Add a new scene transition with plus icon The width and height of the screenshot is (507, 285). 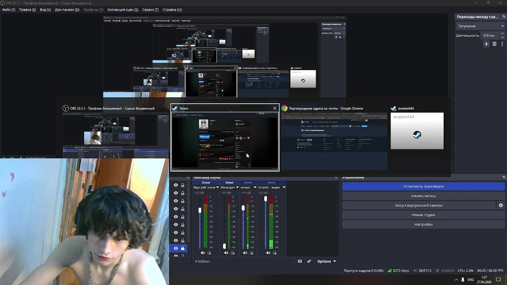pos(486,44)
